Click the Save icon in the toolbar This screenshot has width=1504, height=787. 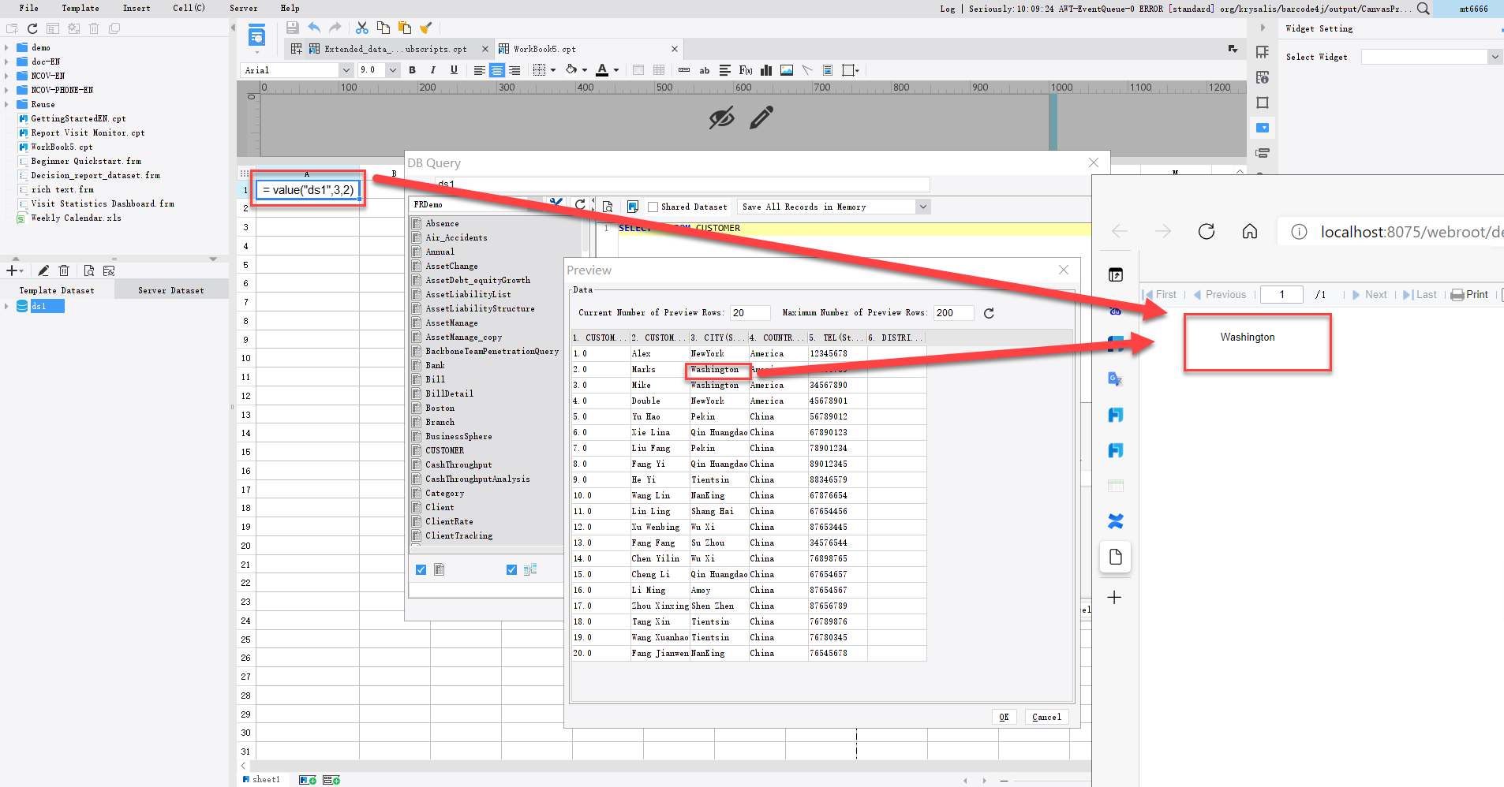tap(292, 28)
